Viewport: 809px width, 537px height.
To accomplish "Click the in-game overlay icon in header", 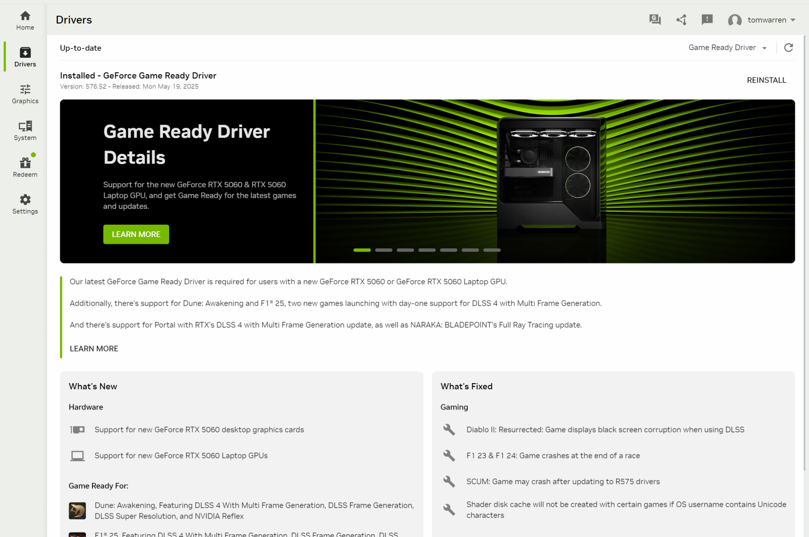I will [655, 20].
